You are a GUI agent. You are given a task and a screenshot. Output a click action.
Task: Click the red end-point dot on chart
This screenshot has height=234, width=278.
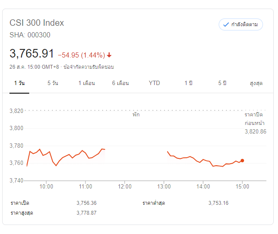(x=242, y=161)
